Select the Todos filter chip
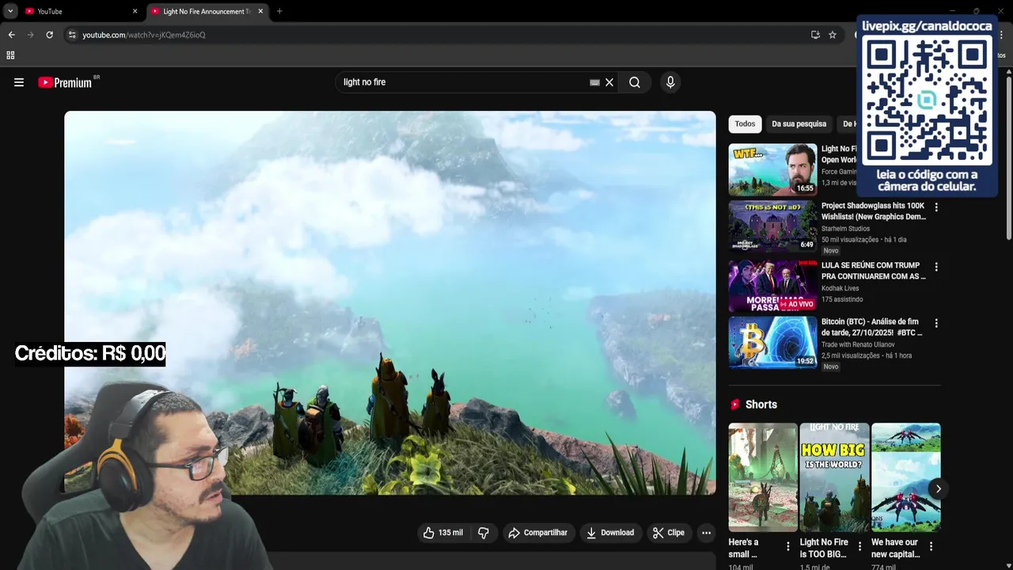This screenshot has width=1013, height=570. pyautogui.click(x=745, y=123)
